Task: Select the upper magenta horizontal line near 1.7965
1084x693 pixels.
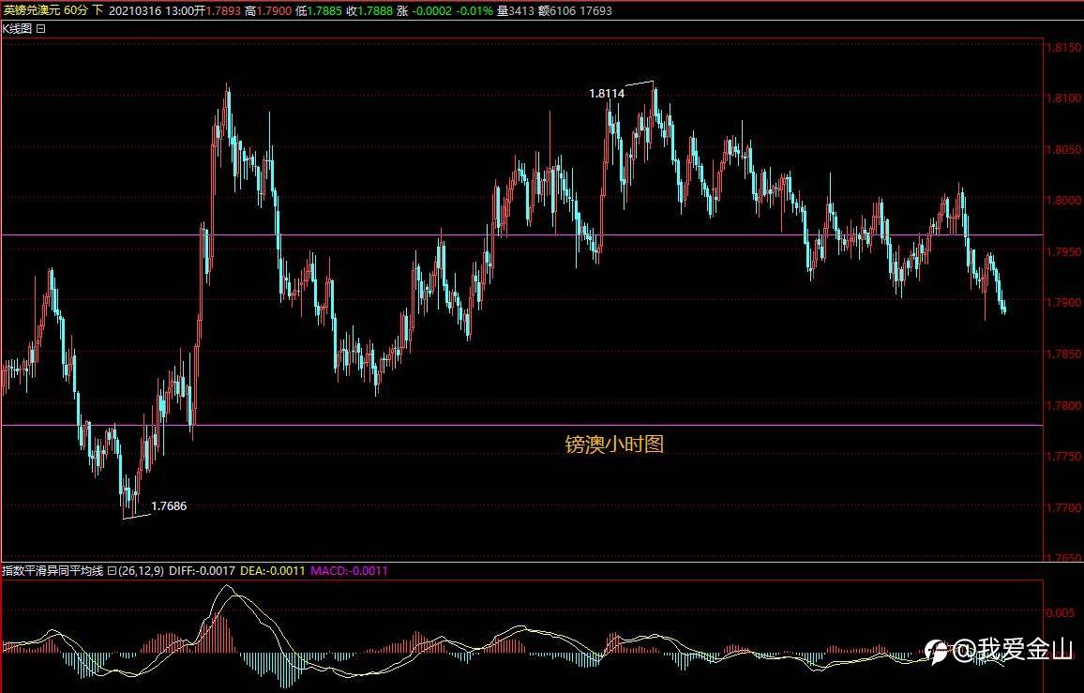Action: [x=522, y=235]
